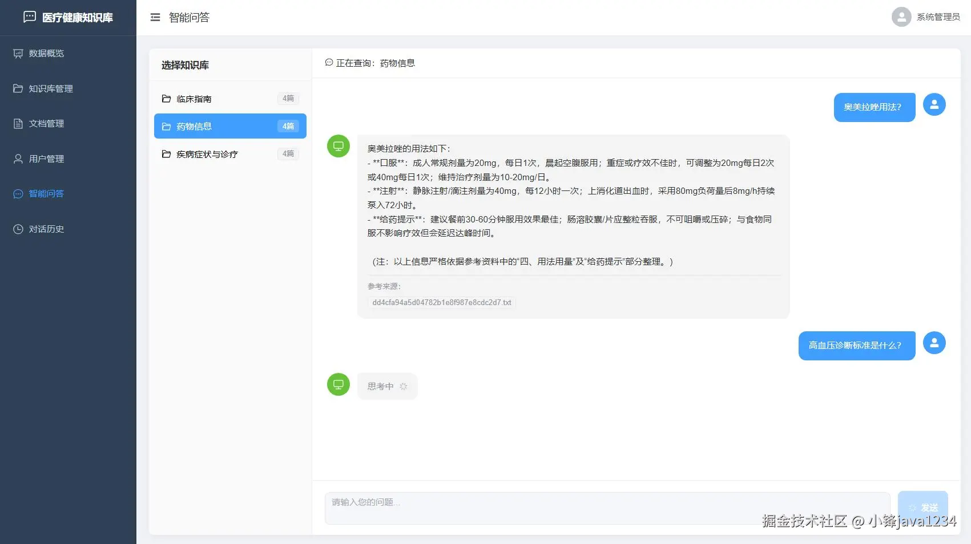The height and width of the screenshot is (544, 971).
Task: Click the 正在查询: 药物信息 status text
Action: 376,63
